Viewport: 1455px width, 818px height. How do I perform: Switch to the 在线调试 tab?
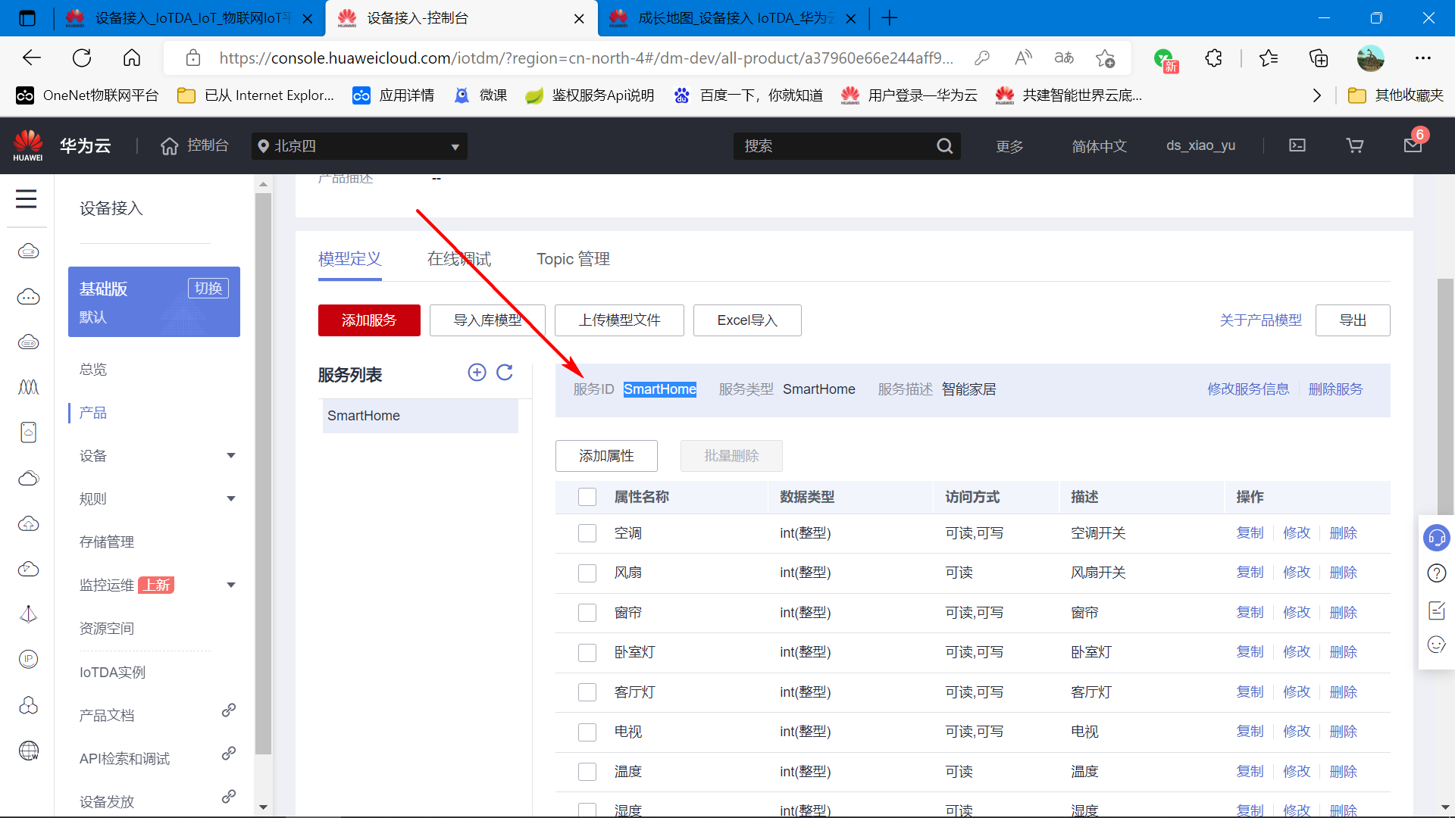coord(458,259)
